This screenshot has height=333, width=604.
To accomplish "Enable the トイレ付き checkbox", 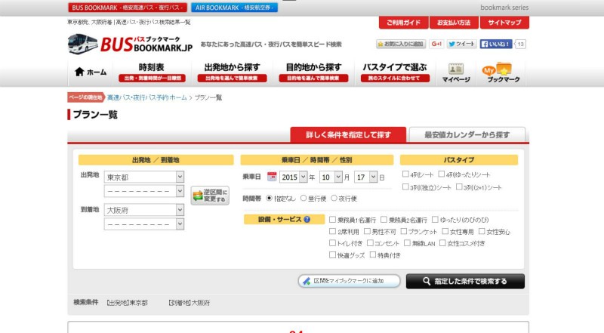I will pos(332,243).
